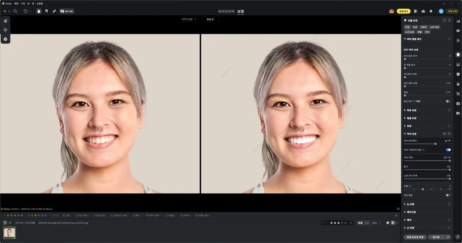Image resolution: width=462 pixels, height=243 pixels.
Task: Turn on the 문신 제거 toggle
Action: [448, 101]
